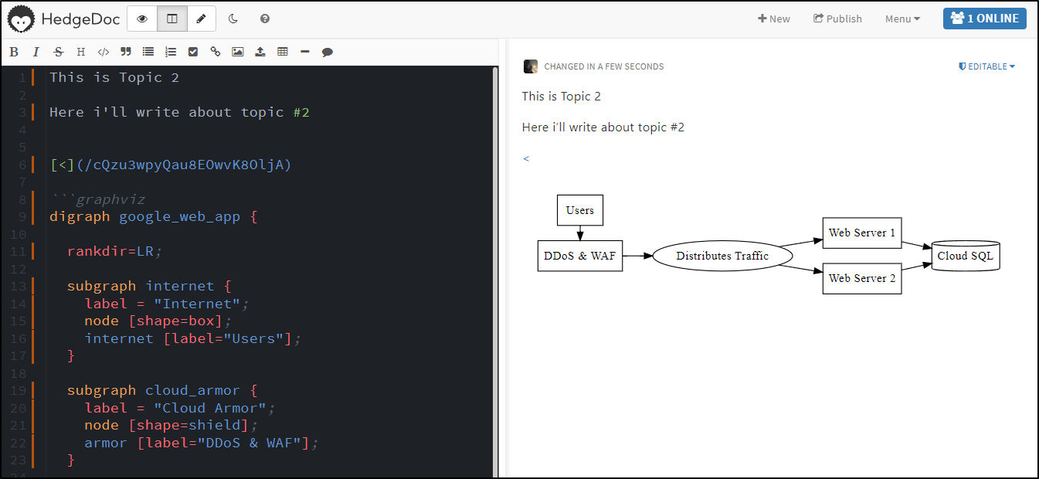Insert a checklist item
This screenshot has width=1039, height=479.
point(193,52)
